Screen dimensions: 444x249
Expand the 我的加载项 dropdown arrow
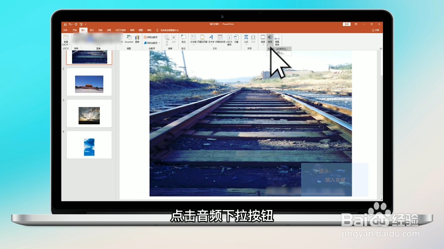click(159, 43)
